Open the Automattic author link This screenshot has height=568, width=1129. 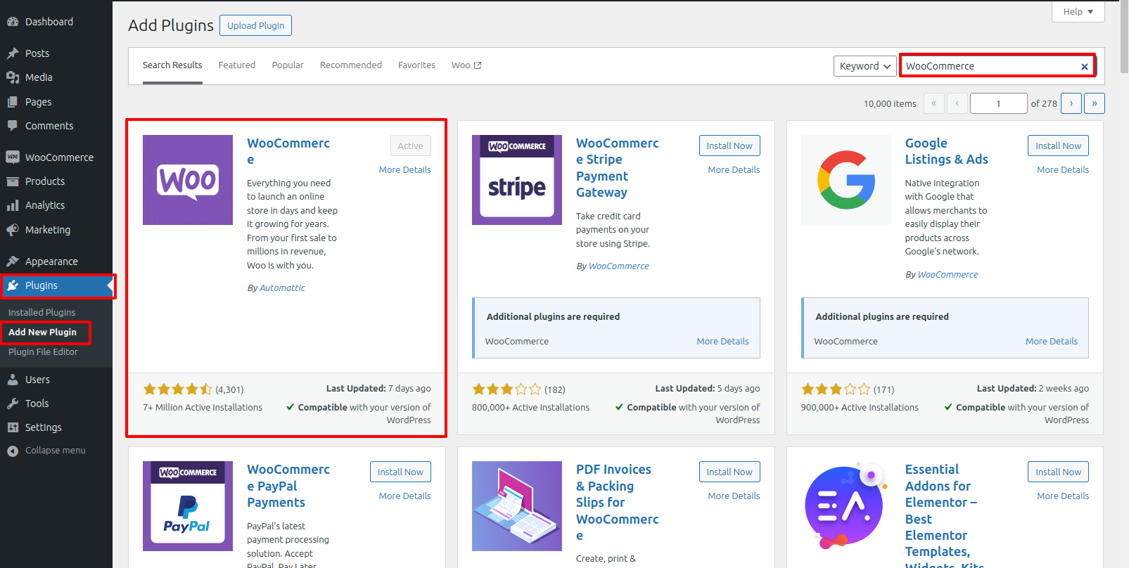282,288
